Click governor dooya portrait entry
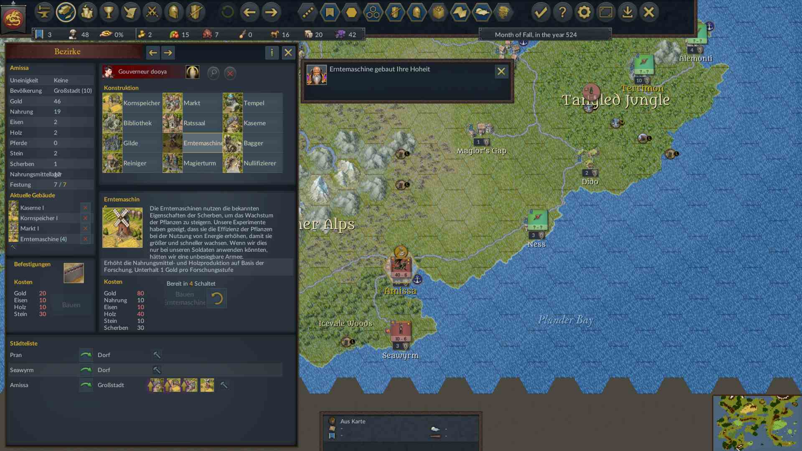 point(144,71)
